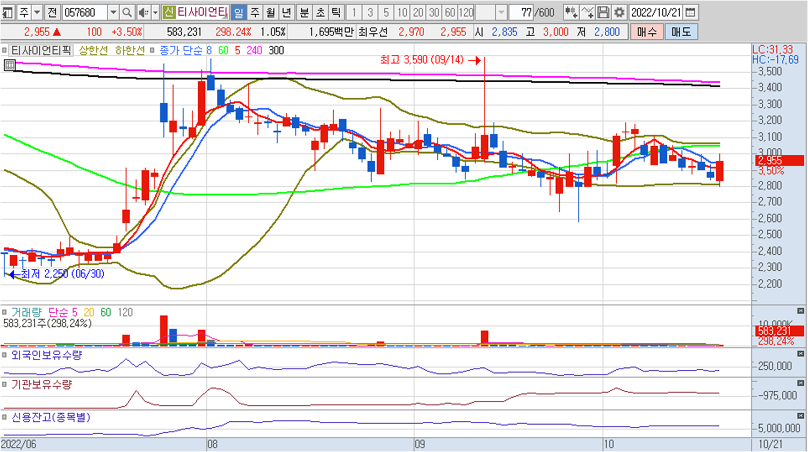Click the 하한선 lower band legend
The image size is (808, 452).
(129, 50)
